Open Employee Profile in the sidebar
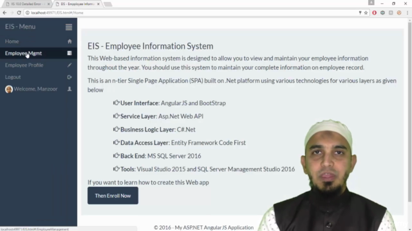412x231 pixels. pos(39,65)
